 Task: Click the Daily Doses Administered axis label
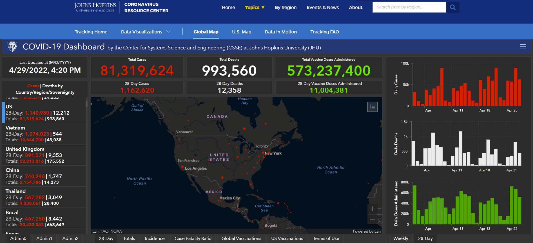(x=396, y=203)
